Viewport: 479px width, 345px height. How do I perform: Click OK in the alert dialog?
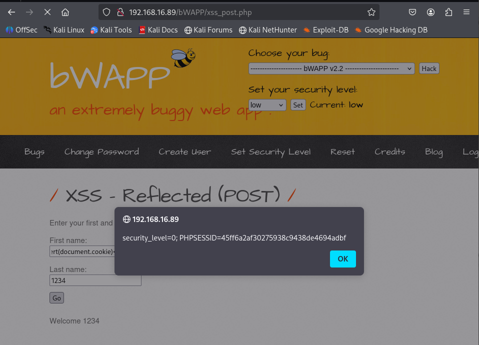pos(343,259)
